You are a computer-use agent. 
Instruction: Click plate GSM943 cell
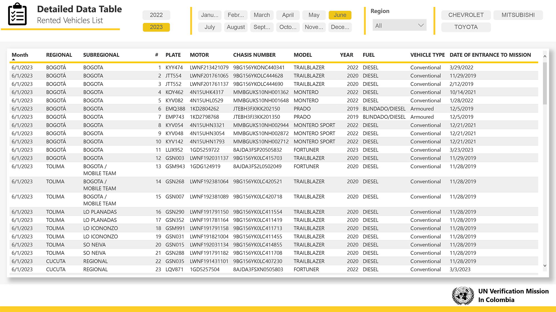tap(175, 166)
